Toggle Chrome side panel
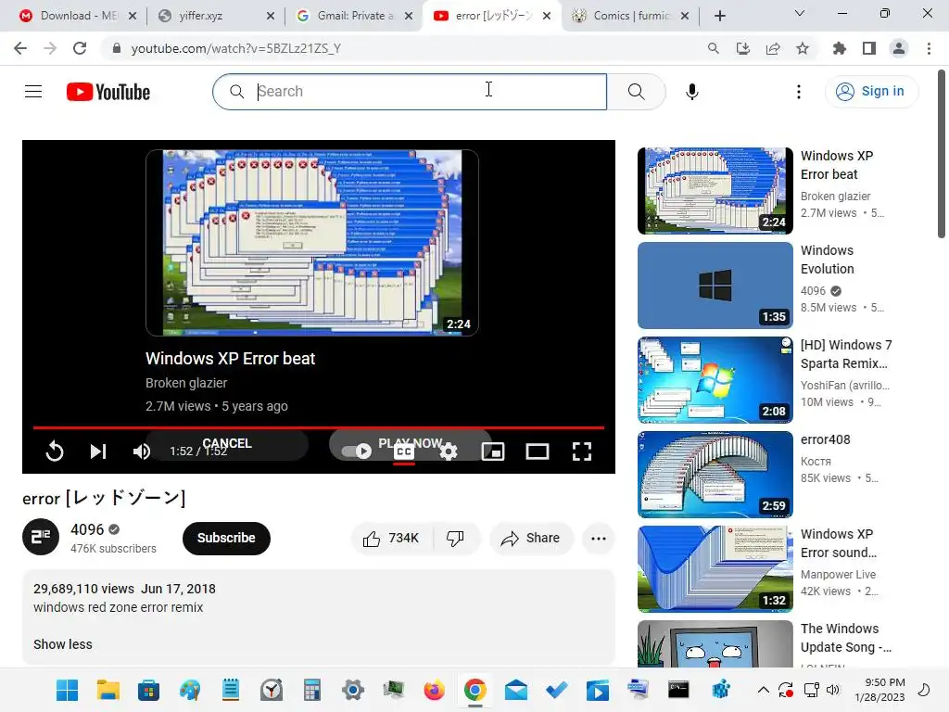Screen dimensions: 949x712 pos(869,48)
